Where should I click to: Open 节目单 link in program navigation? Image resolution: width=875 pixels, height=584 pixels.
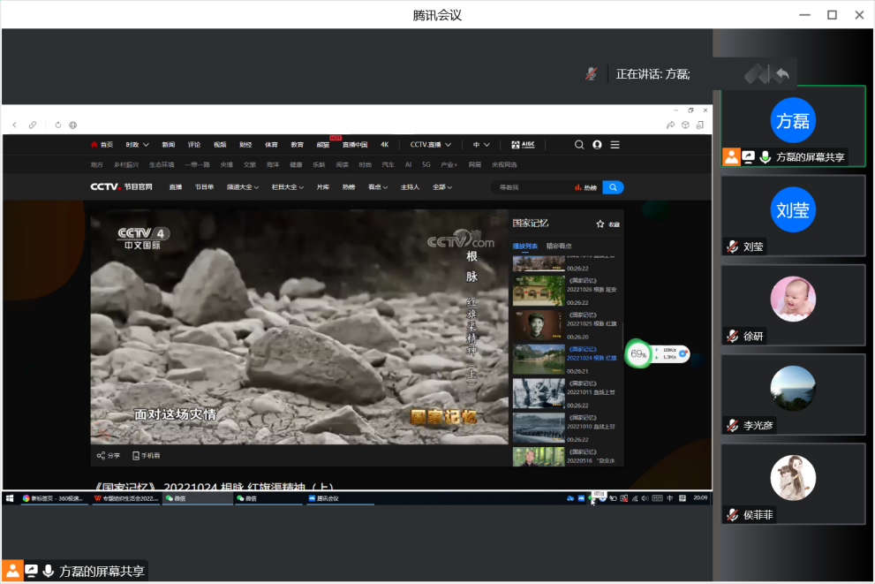(204, 187)
